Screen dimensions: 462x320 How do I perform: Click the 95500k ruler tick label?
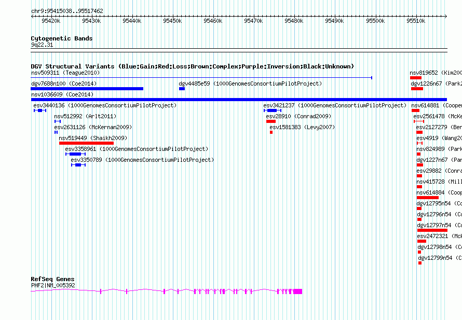coord(375,21)
